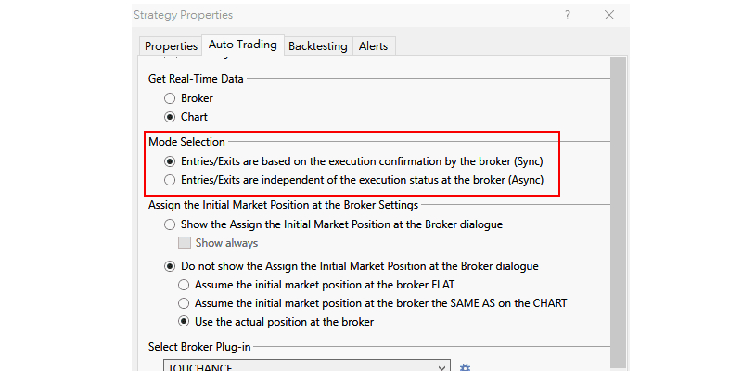Choose Async mode independent of execution status
The width and height of the screenshot is (742, 371).
169,179
